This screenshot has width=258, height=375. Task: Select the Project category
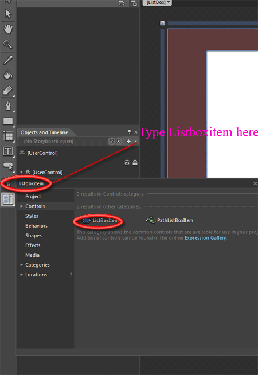pyautogui.click(x=33, y=196)
